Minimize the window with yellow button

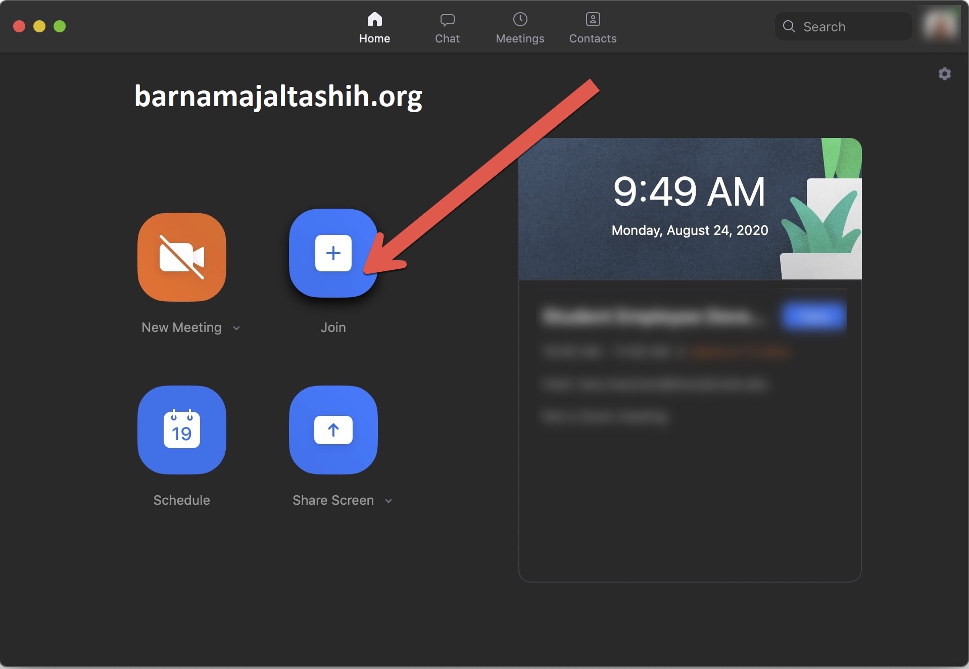39,26
